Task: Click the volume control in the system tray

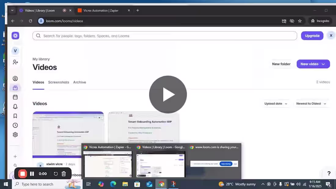Action: [x=298, y=184]
